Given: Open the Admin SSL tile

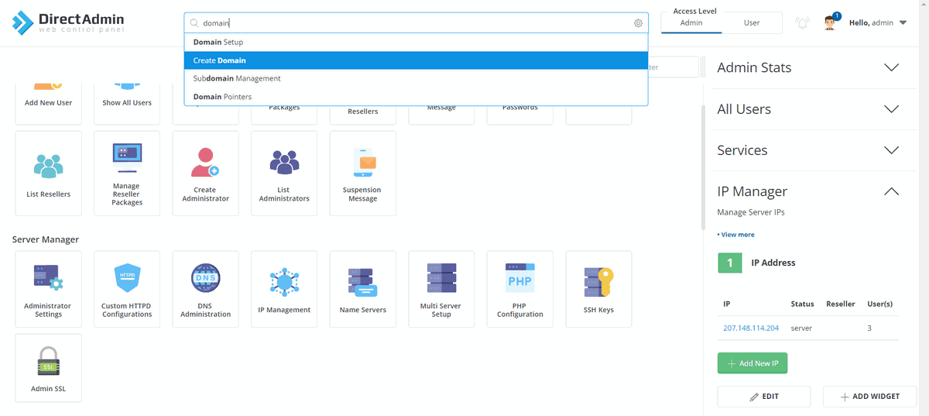Looking at the screenshot, I should click(x=48, y=368).
